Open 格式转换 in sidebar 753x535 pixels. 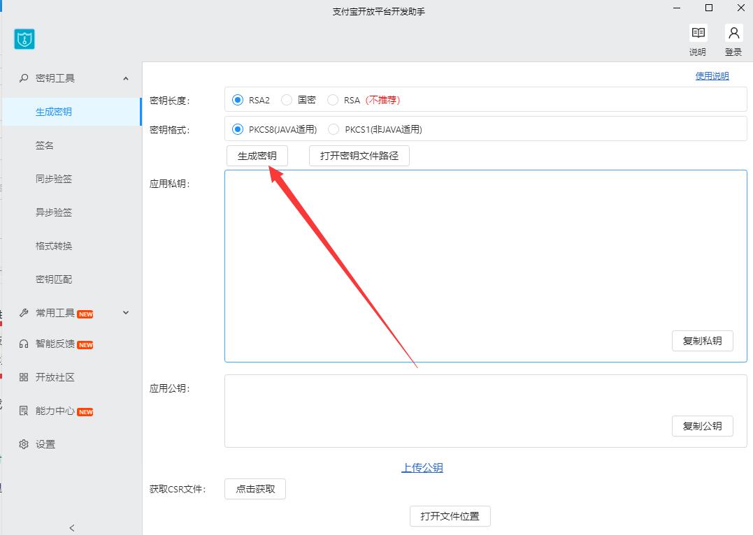pos(54,246)
